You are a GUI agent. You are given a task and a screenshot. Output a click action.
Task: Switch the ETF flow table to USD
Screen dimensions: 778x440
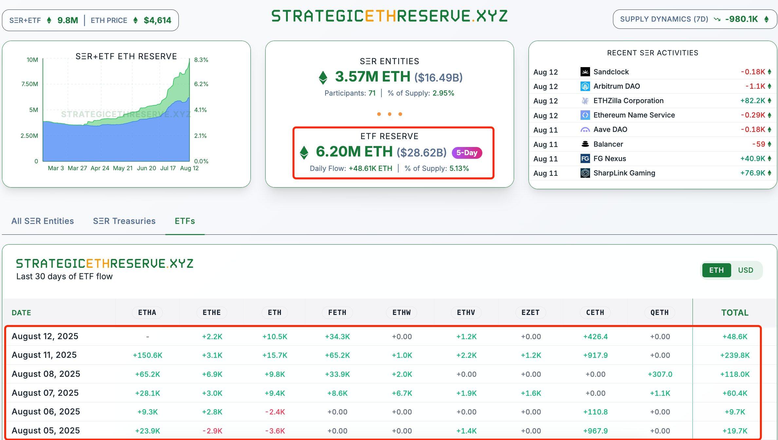point(746,270)
